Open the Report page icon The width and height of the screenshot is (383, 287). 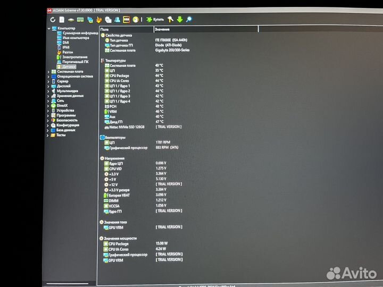point(62,20)
